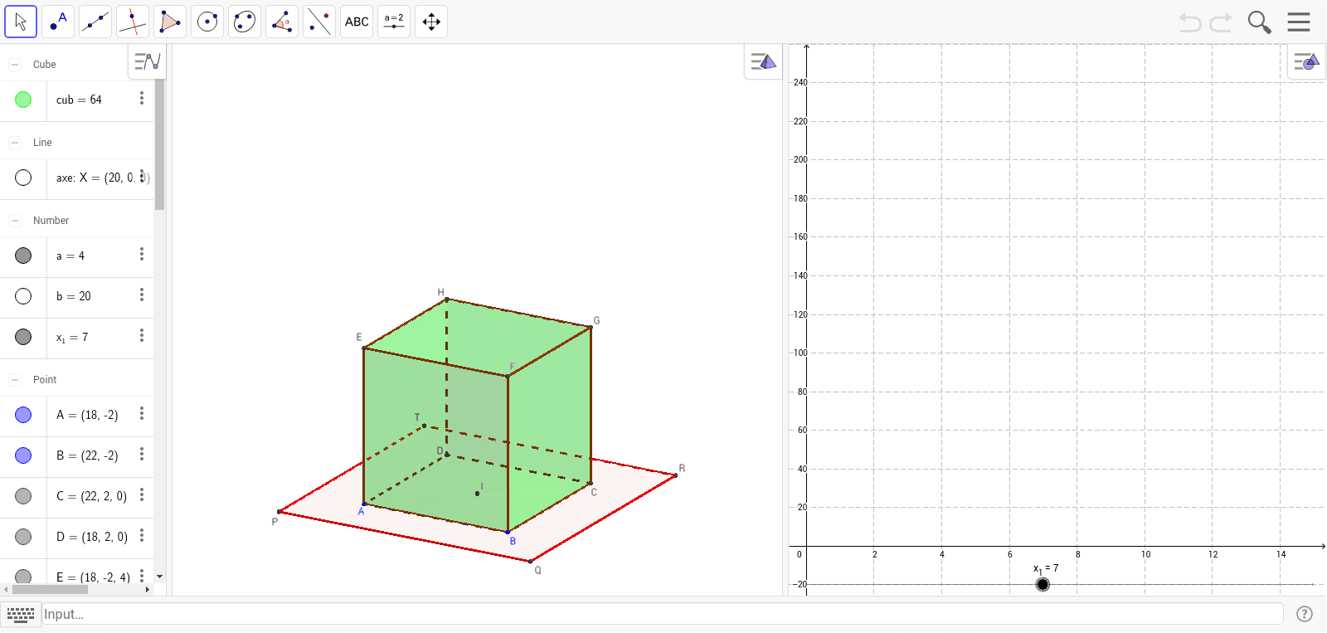Click vertex G of the cube
Viewport: 1327px width, 633px height.
coord(591,328)
